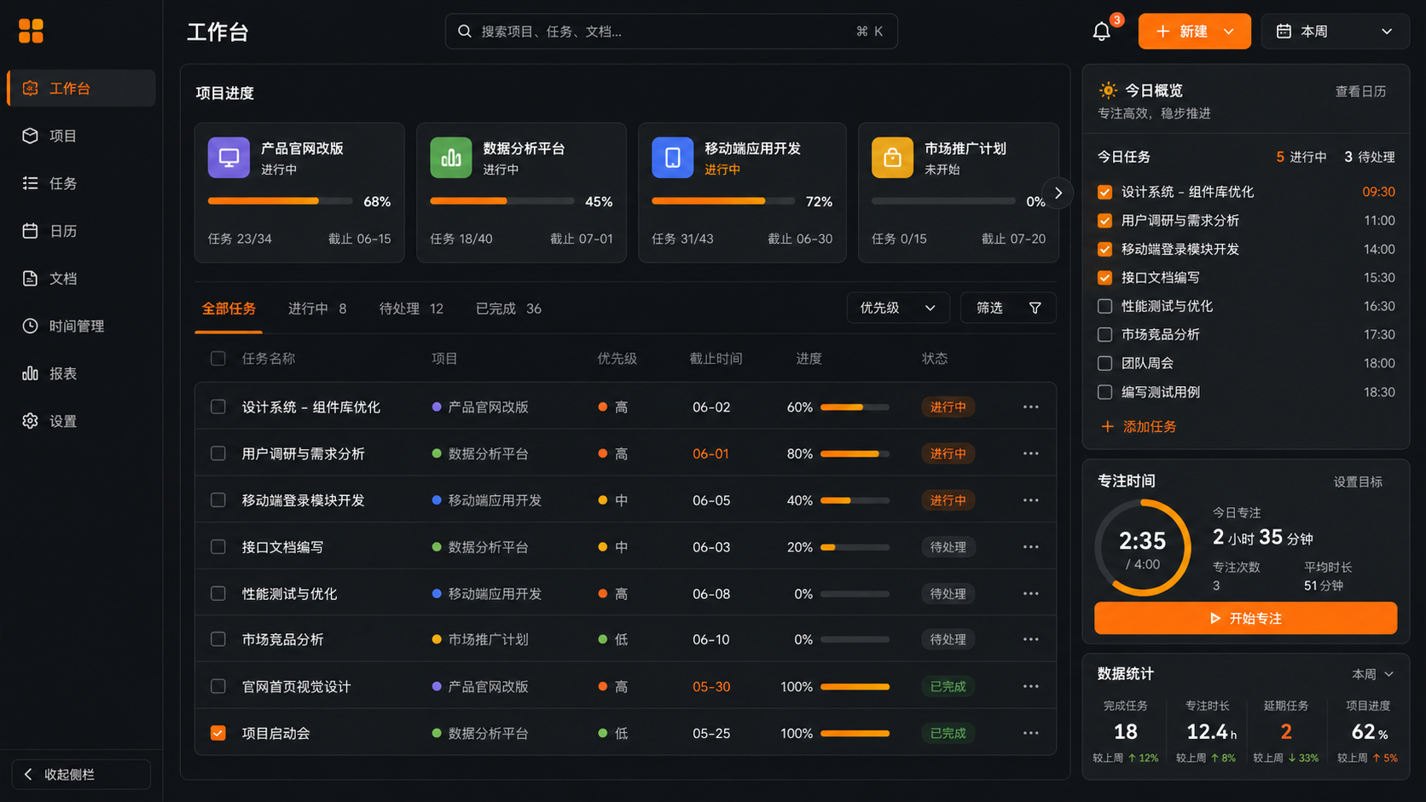
Task: Switch to 进行中 tab
Action: tap(317, 309)
